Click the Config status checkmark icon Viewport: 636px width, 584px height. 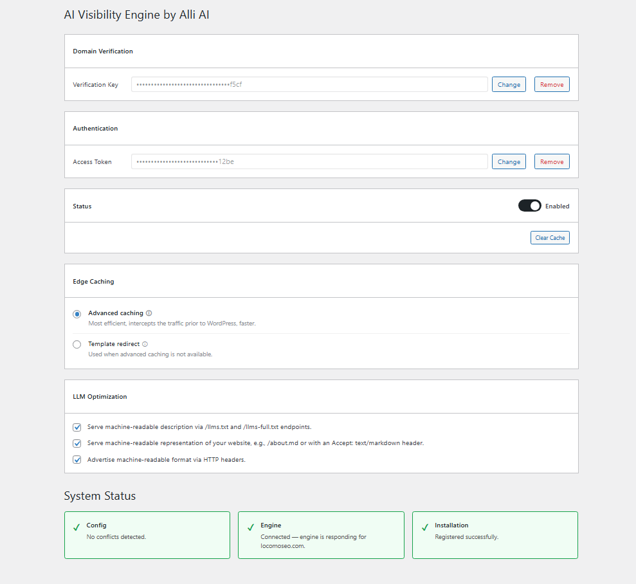(x=77, y=527)
